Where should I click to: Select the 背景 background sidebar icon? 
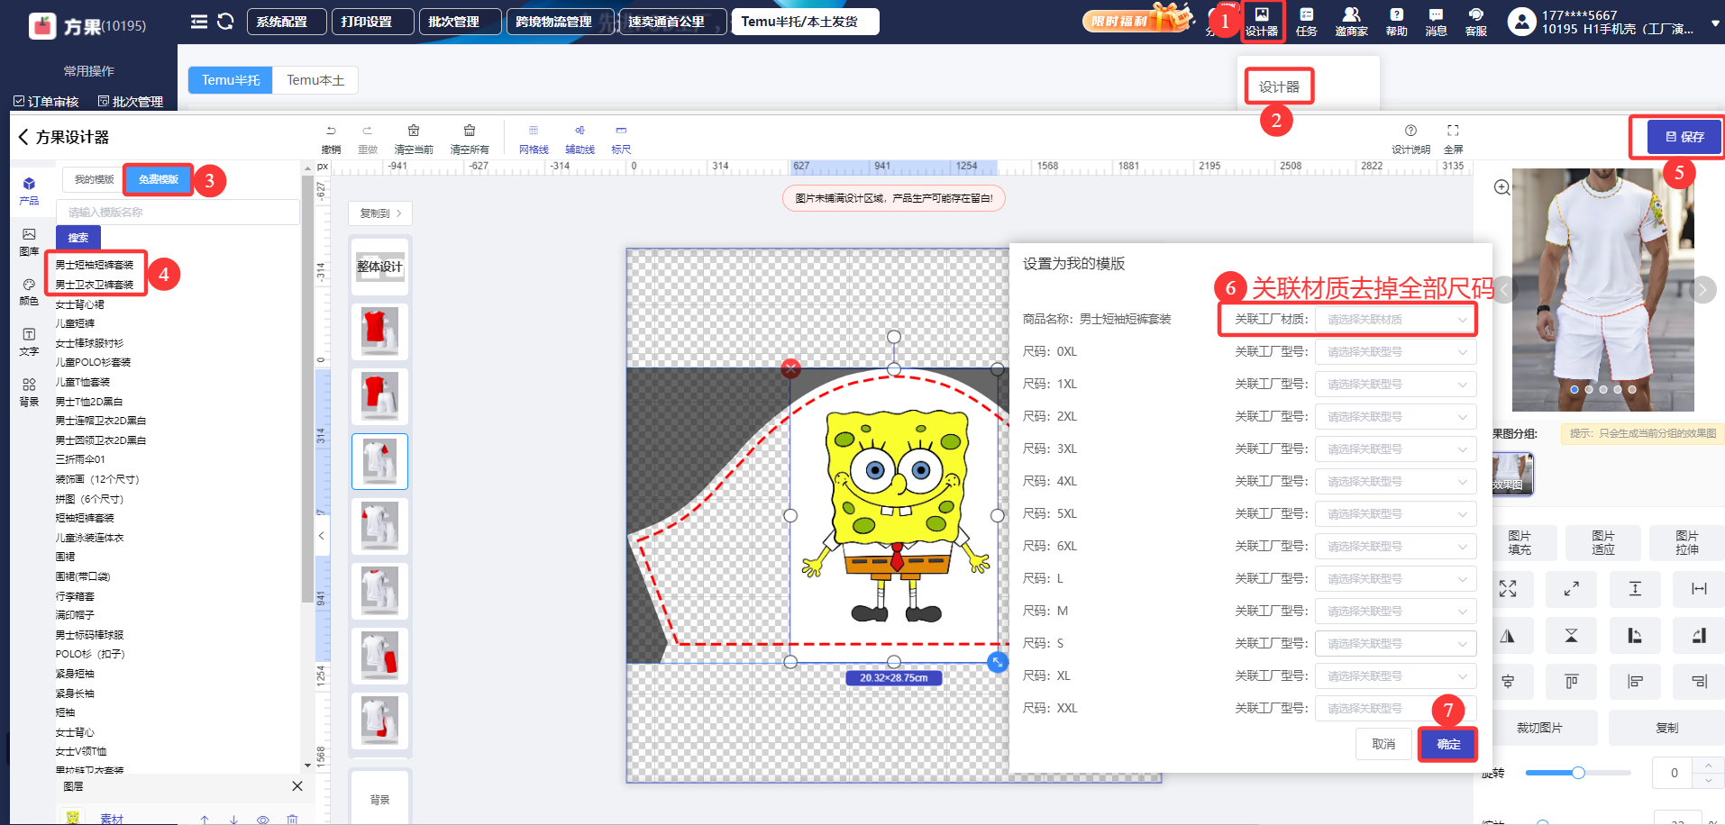pos(29,393)
